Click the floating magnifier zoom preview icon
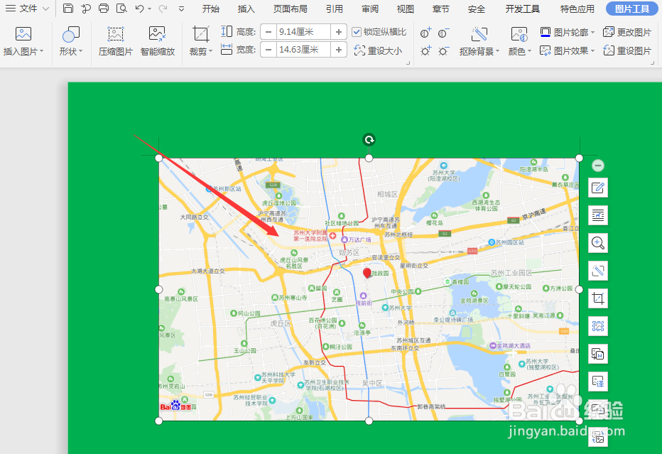 598,243
